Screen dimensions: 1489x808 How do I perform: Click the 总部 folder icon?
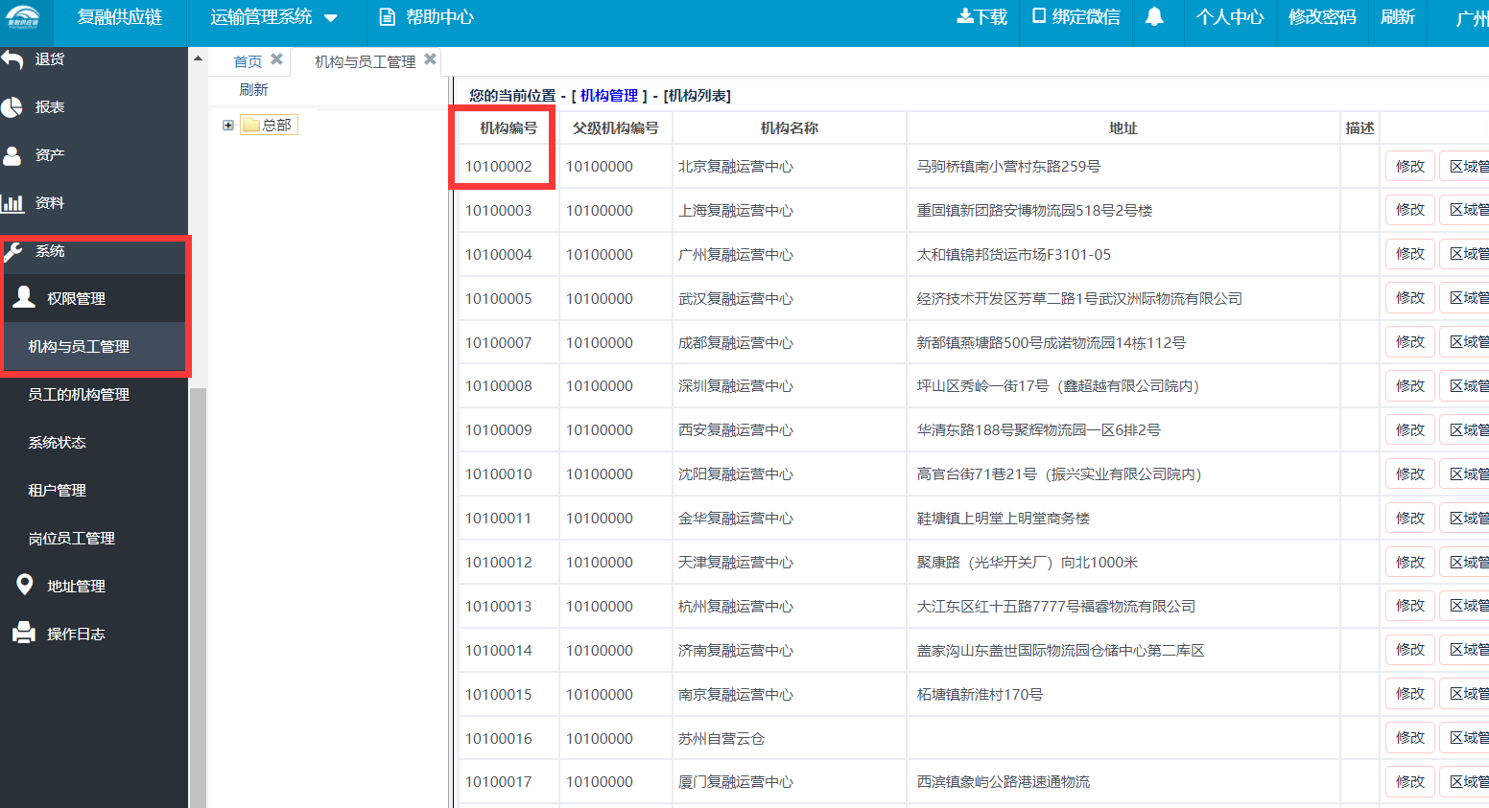point(251,126)
